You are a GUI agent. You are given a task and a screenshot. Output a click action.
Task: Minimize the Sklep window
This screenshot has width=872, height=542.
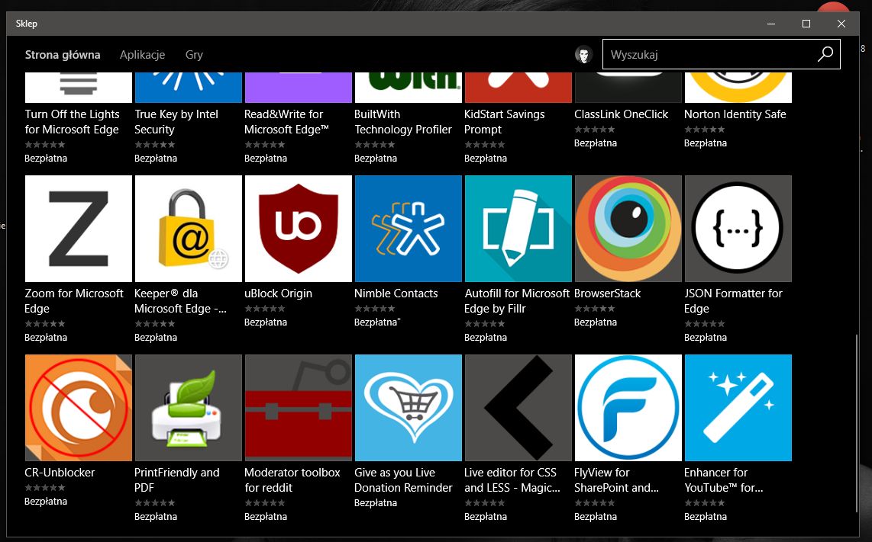tap(771, 24)
